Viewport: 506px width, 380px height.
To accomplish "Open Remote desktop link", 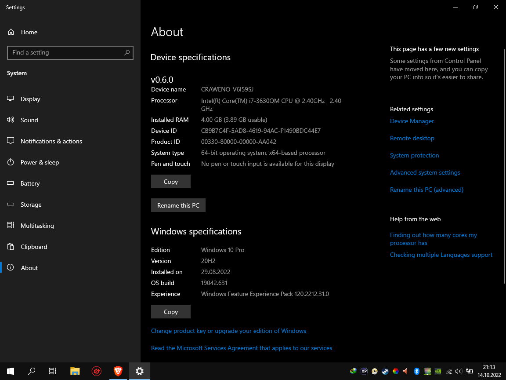I will pyautogui.click(x=412, y=138).
